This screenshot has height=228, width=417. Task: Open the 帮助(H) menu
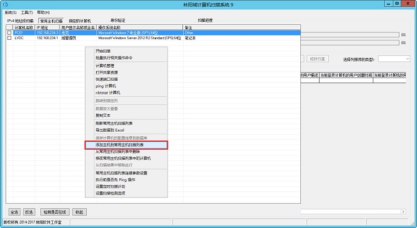point(43,12)
